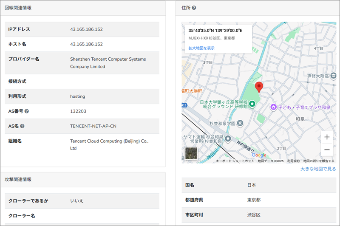Viewport: 340px width, 226px height.
Task: Click the 組織名 row label
Action: pyautogui.click(x=15, y=141)
